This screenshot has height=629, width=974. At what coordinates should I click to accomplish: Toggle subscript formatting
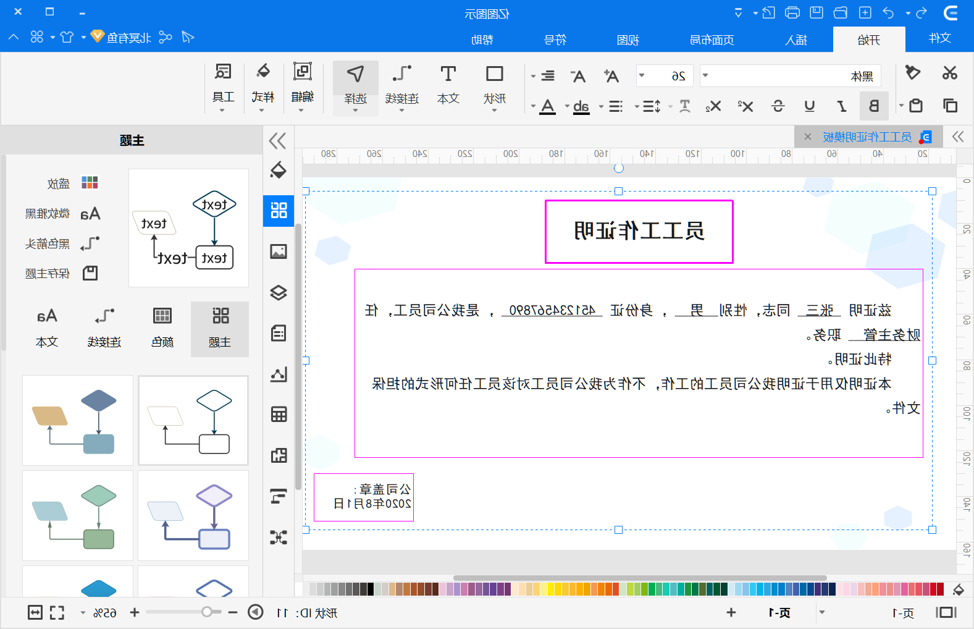coord(713,106)
